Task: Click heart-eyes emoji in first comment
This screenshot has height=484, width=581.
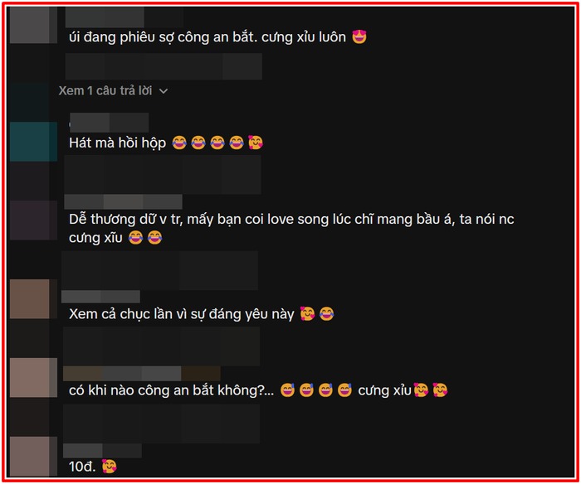Action: pos(359,37)
